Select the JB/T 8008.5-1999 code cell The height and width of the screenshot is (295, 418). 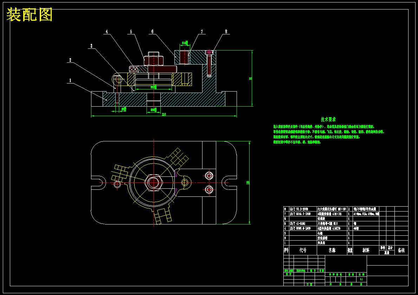point(303,228)
